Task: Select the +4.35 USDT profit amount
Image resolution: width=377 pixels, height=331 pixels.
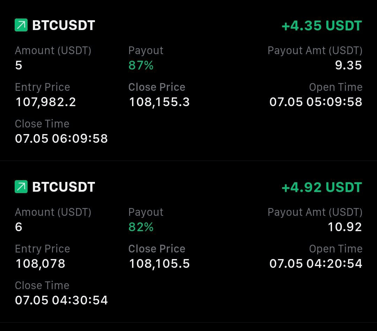Action: 322,25
